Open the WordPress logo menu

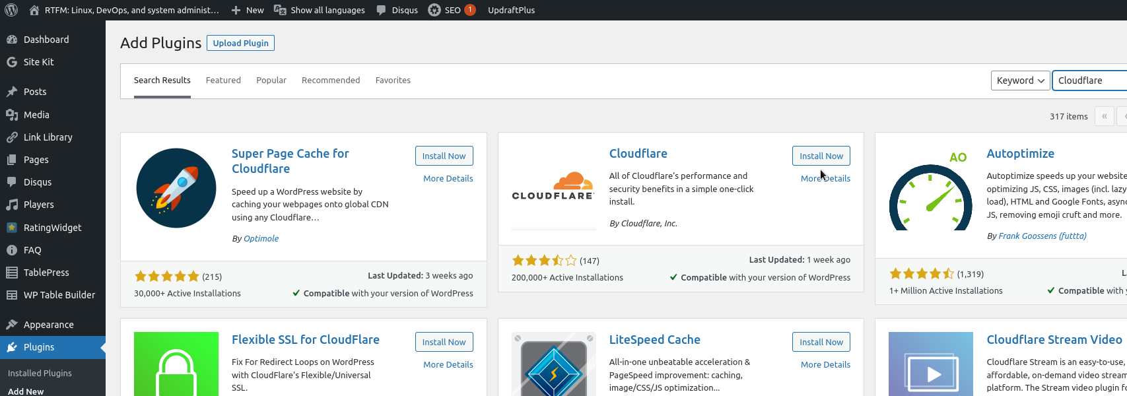click(11, 10)
